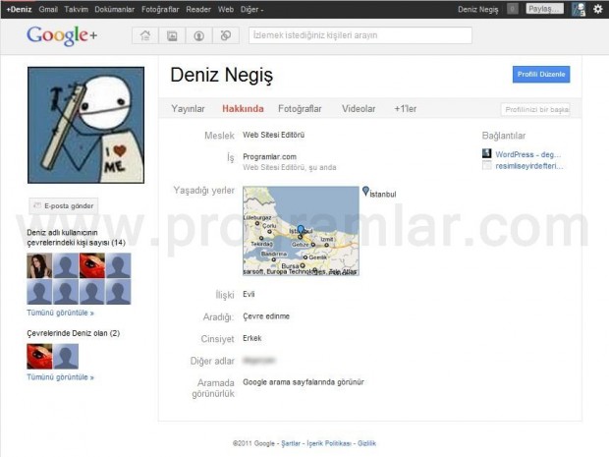Click Tümünü görüntüle under Çevrelerinde Deniz olan
609x457 pixels.
pos(60,377)
